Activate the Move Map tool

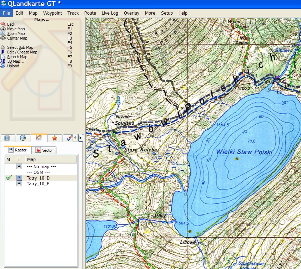coord(3,29)
